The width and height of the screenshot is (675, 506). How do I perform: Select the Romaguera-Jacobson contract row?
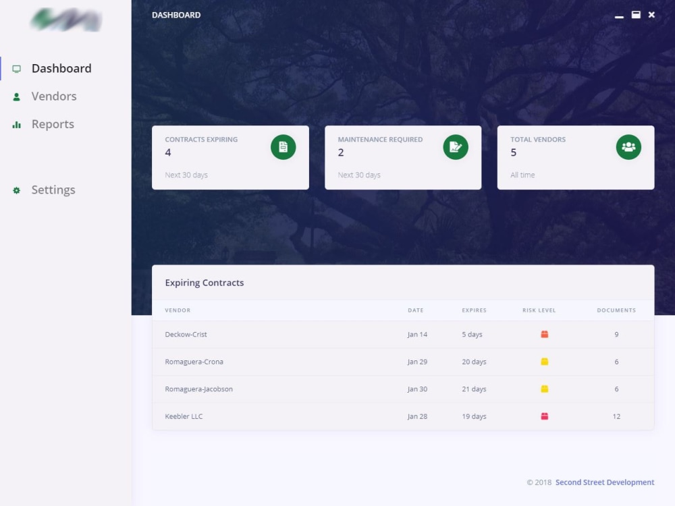point(403,389)
